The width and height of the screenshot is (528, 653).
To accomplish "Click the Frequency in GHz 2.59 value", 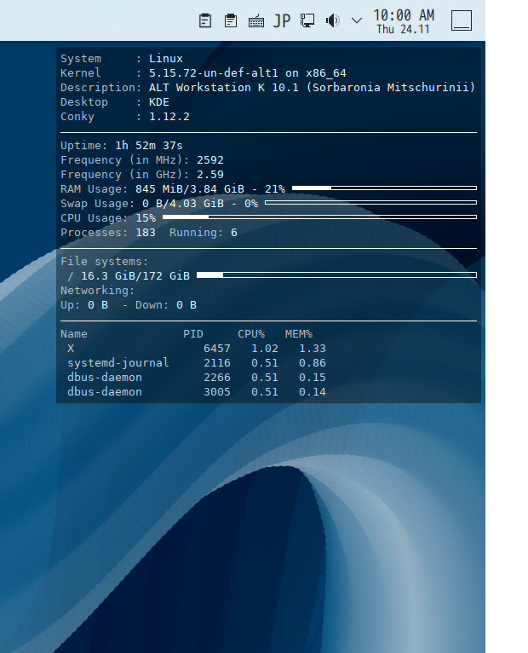I will pyautogui.click(x=210, y=175).
